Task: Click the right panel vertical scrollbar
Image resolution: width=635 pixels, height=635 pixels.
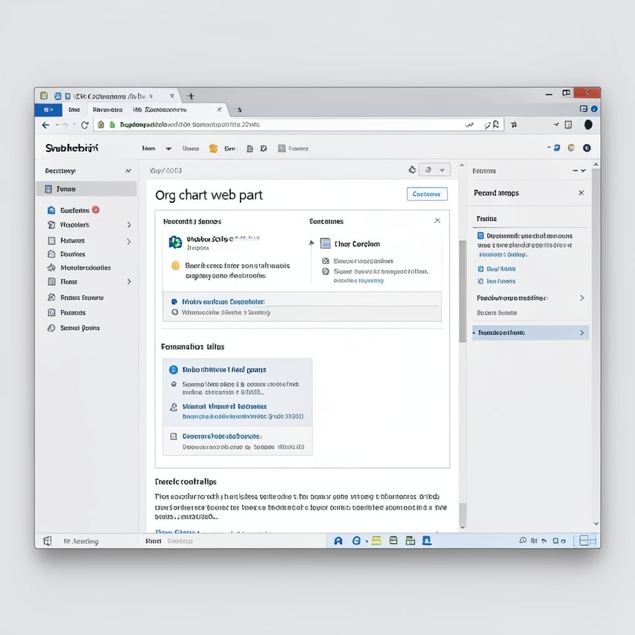Action: [x=596, y=344]
